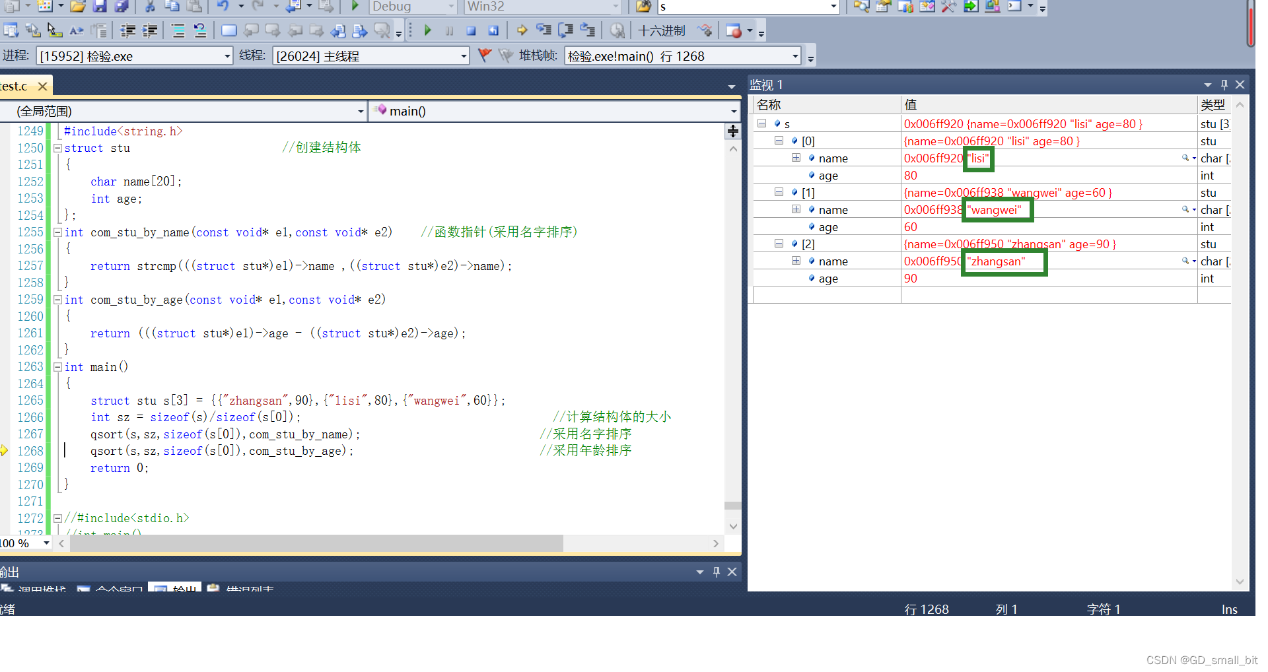Click the Step Out icon

[588, 30]
